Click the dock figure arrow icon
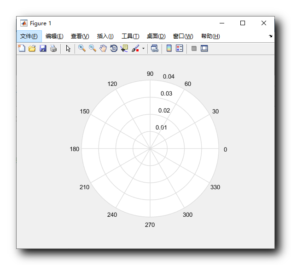The image size is (291, 265). (270, 36)
